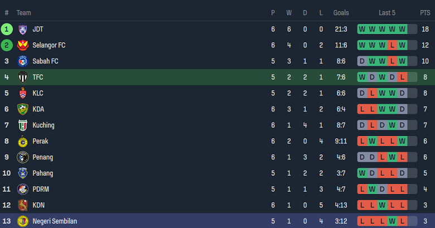The width and height of the screenshot is (435, 228).
Task: Click the KDA club crest
Action: pyautogui.click(x=23, y=109)
